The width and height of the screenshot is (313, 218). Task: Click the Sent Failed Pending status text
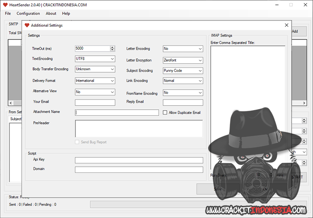[33, 205]
